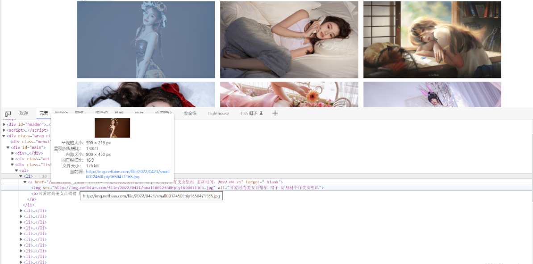
Task: Collapse the ul node
Action: [x=17, y=171]
